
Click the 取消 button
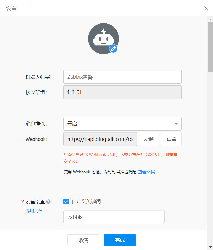pos(83,240)
